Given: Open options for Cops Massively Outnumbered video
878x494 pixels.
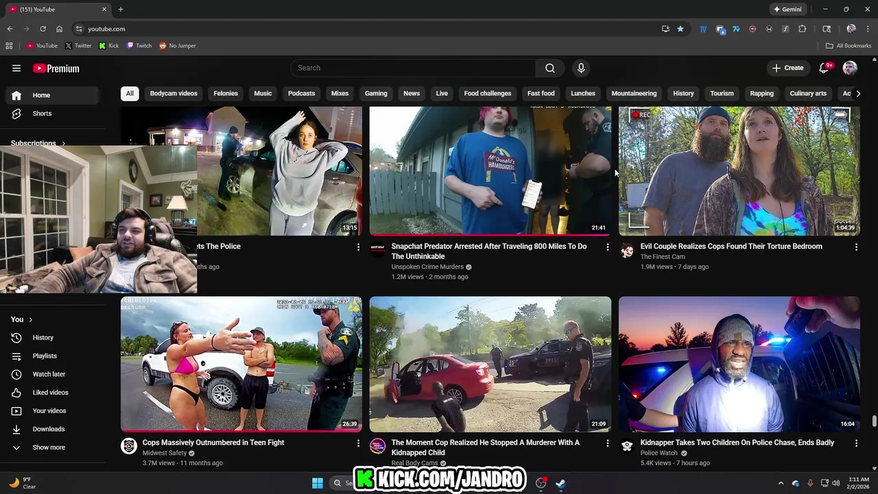Looking at the screenshot, I should point(358,443).
